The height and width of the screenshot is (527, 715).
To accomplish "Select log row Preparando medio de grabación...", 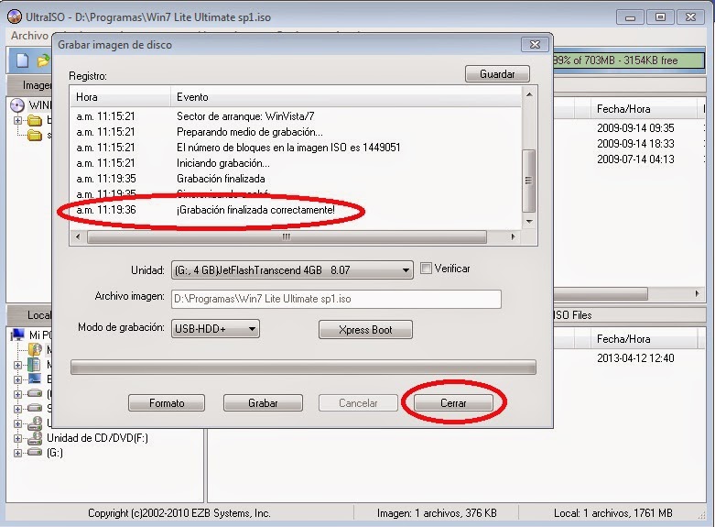I will 296,132.
